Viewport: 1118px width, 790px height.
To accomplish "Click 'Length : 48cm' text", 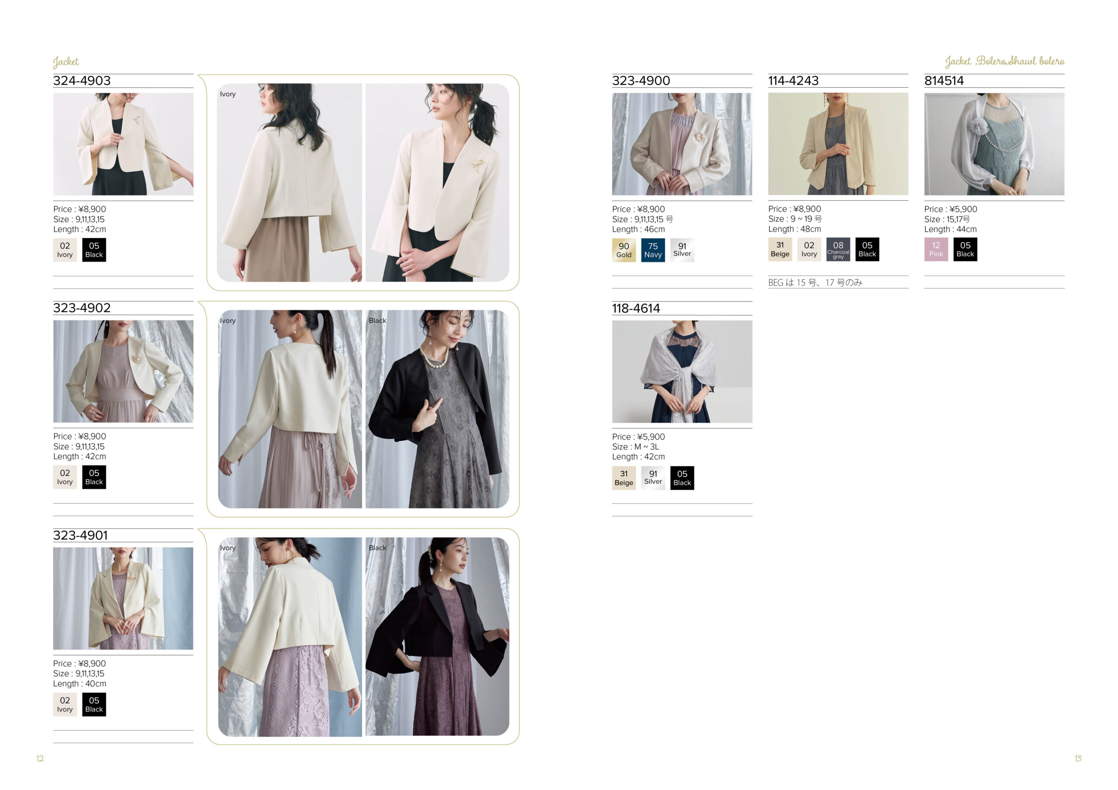I will pos(795,229).
